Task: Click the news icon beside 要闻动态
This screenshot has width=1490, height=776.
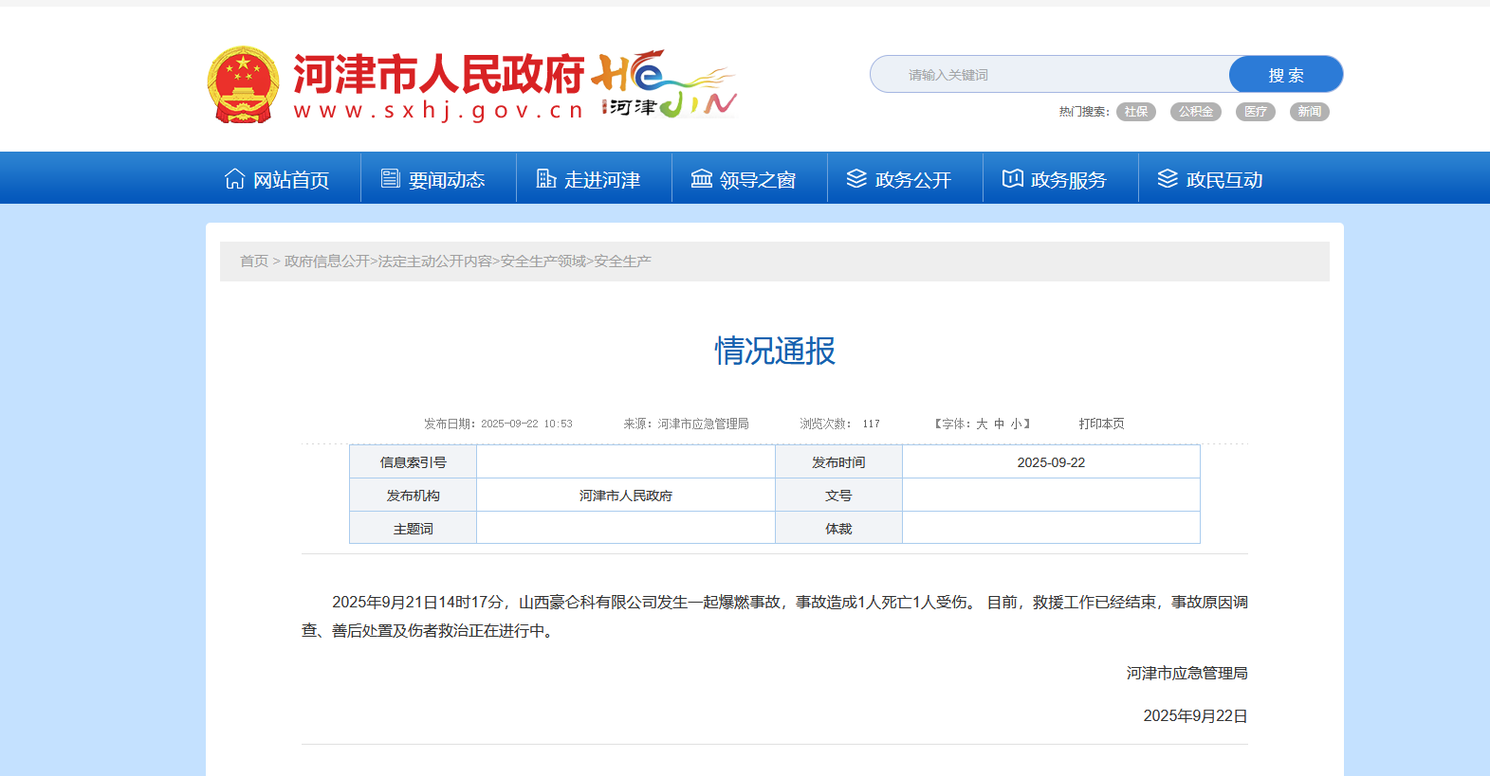Action: [390, 179]
